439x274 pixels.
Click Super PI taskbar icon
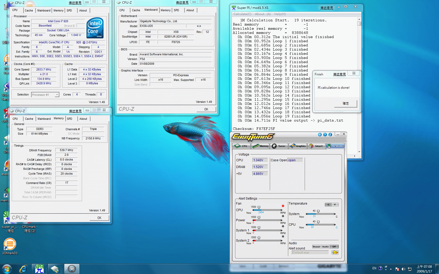pos(39,269)
